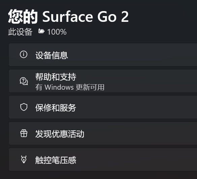Click the info circle icon beside 设备信息

(24, 54)
